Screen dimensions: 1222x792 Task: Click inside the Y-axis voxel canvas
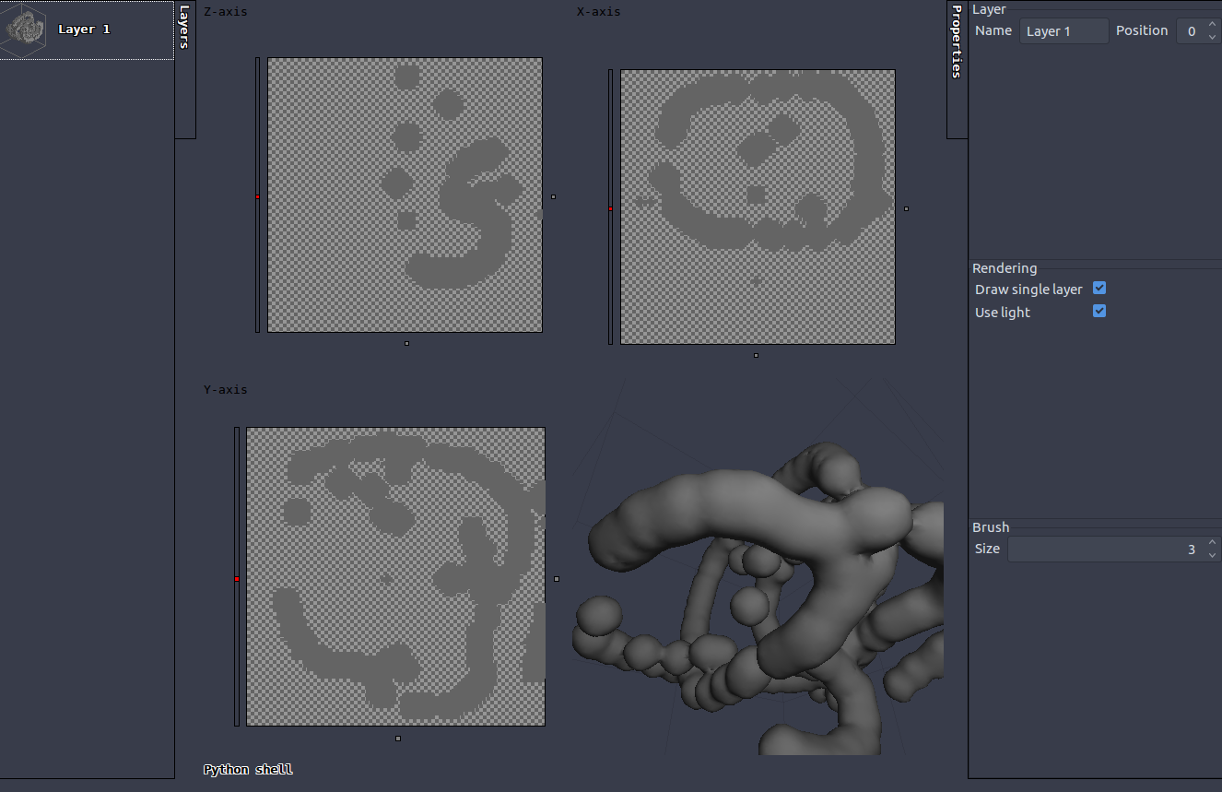pos(395,576)
